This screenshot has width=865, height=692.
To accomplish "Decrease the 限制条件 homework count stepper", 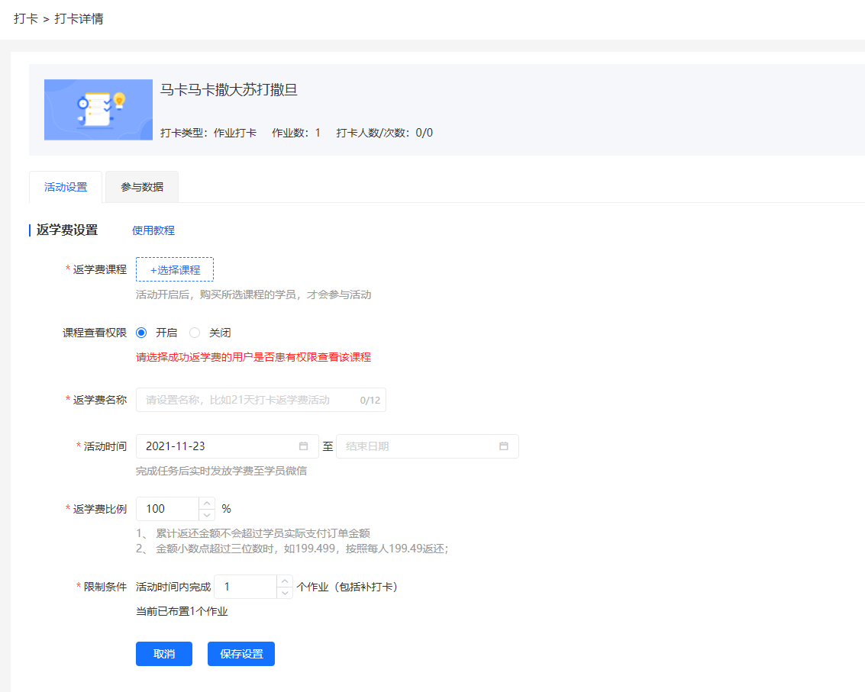I will [283, 592].
